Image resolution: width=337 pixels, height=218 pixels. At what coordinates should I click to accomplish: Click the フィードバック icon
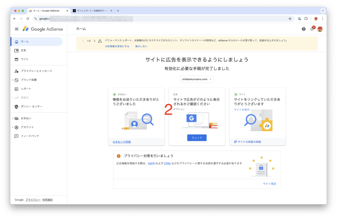(x=16, y=136)
